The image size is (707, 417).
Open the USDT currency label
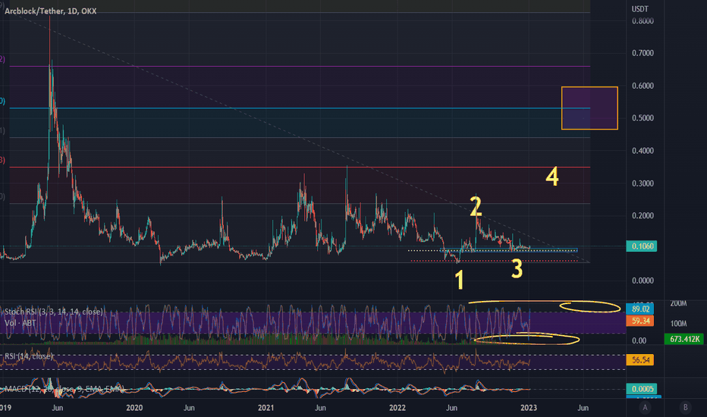tap(639, 9)
